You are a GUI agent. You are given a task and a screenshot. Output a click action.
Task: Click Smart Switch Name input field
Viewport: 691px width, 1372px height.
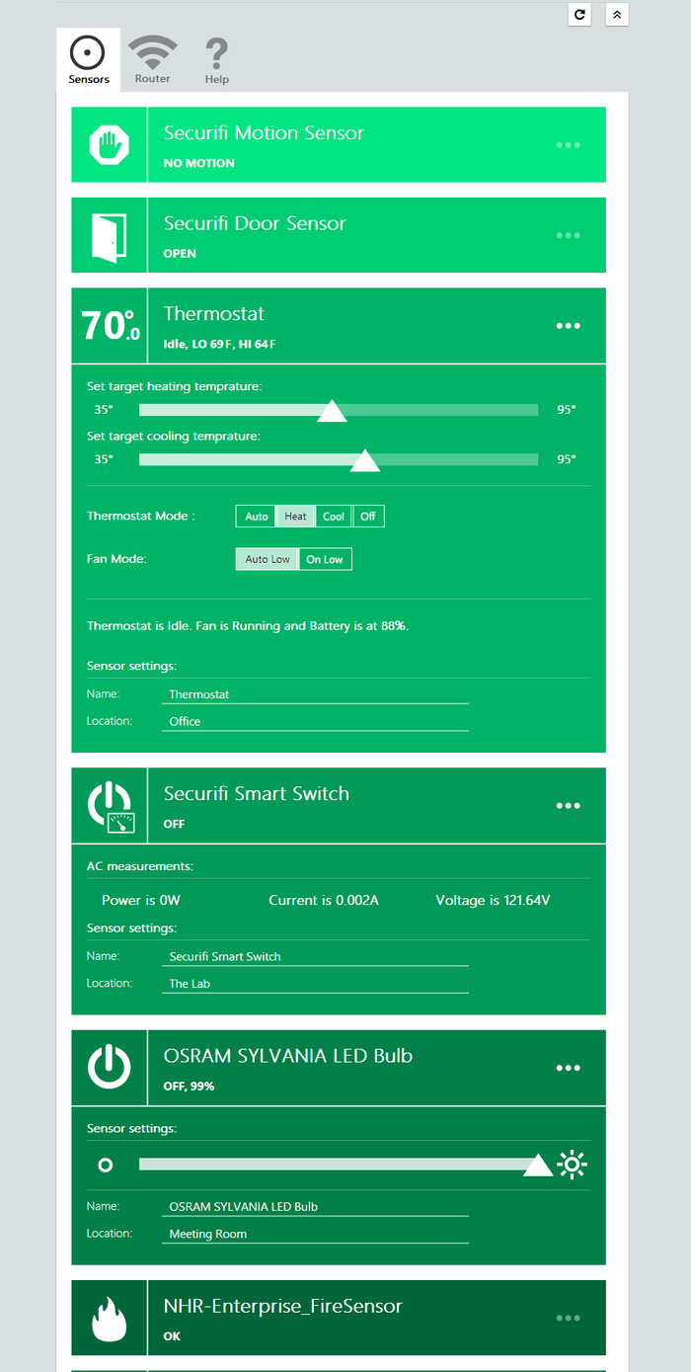[315, 956]
